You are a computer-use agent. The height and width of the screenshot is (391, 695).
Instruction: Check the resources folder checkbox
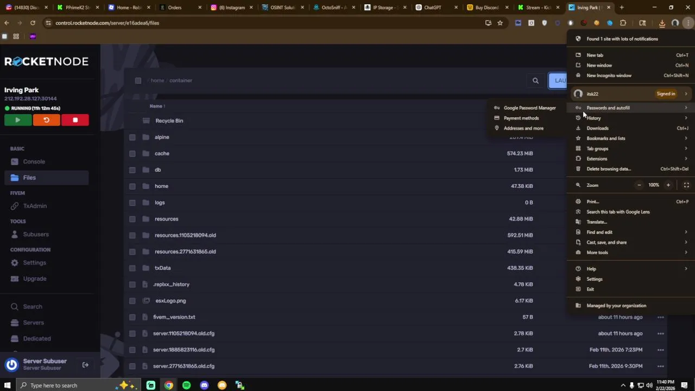tap(132, 219)
